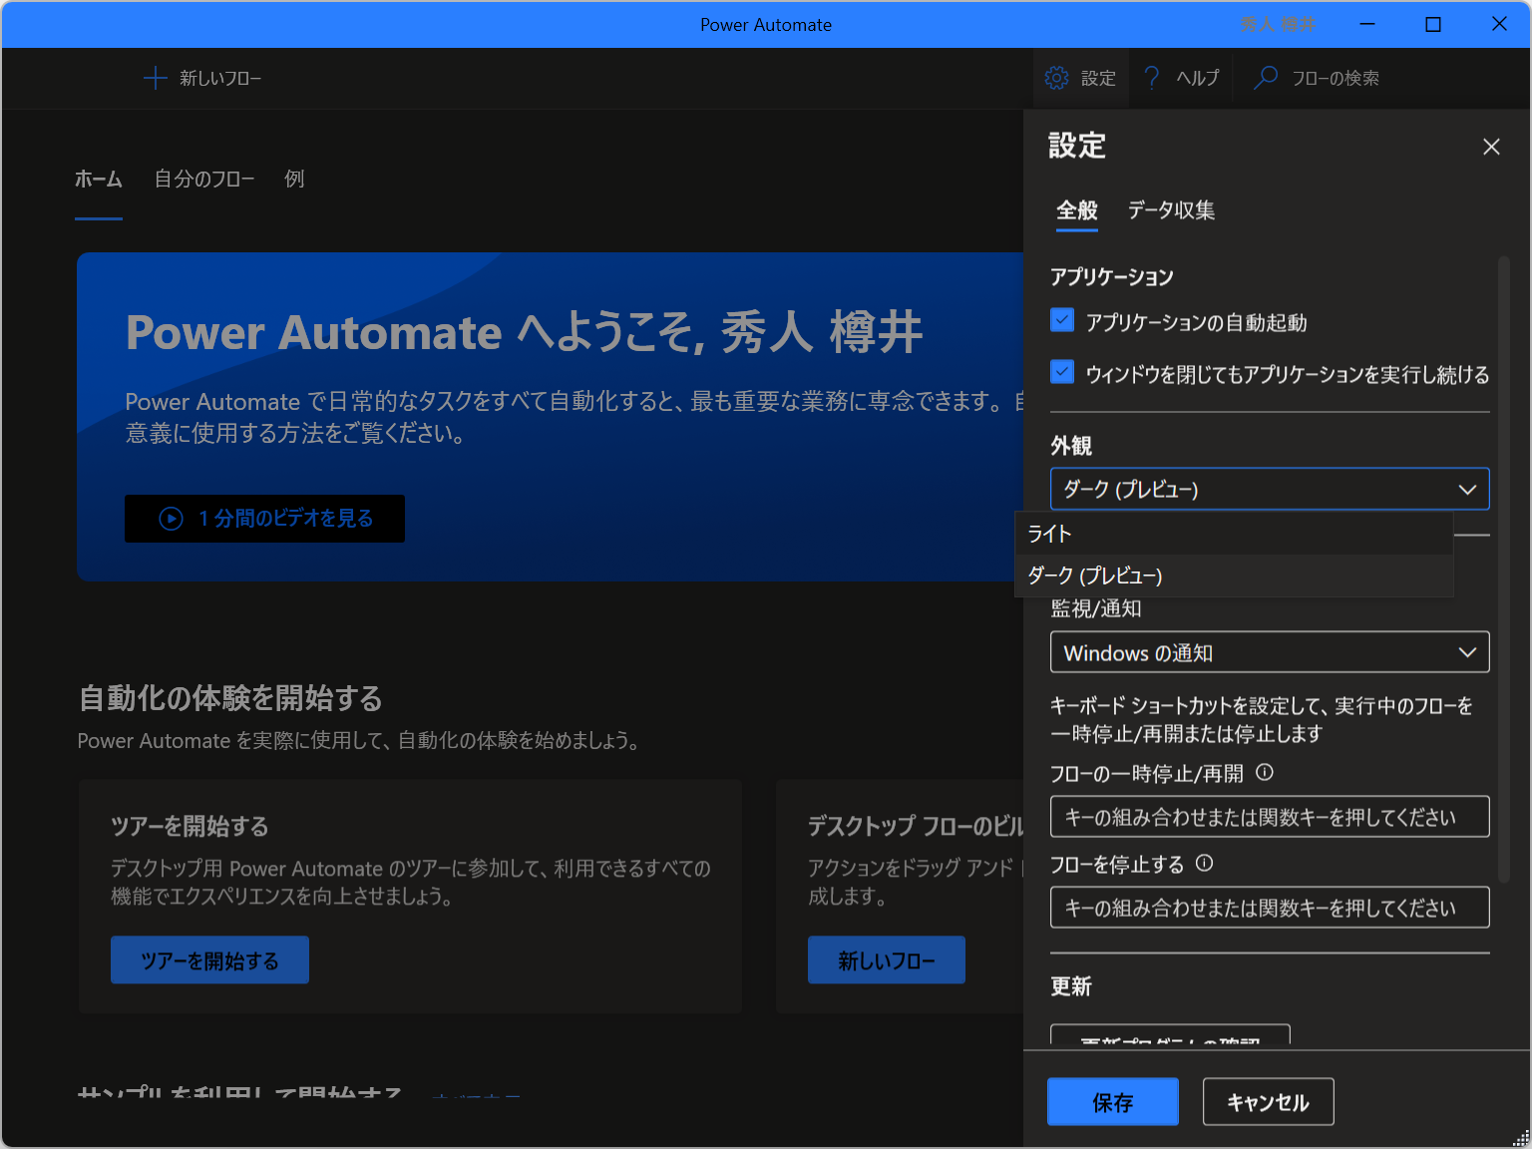
Task: Switch to the データ収集 tab
Action: click(x=1171, y=210)
